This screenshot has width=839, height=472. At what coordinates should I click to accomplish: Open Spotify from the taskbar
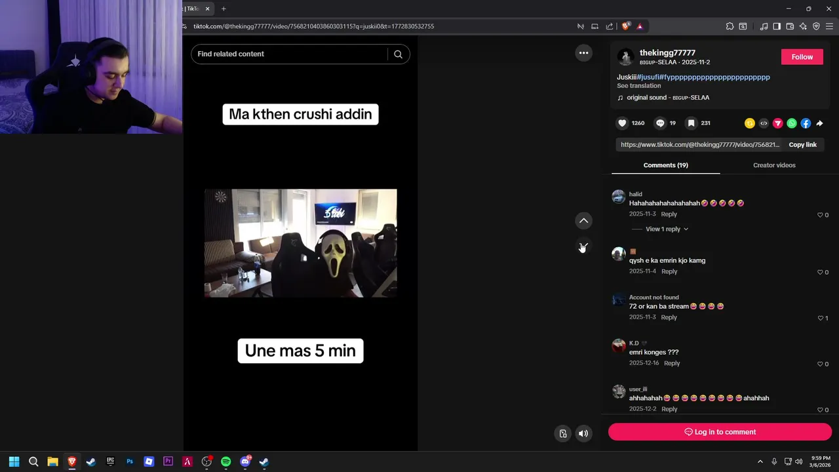[x=225, y=462]
